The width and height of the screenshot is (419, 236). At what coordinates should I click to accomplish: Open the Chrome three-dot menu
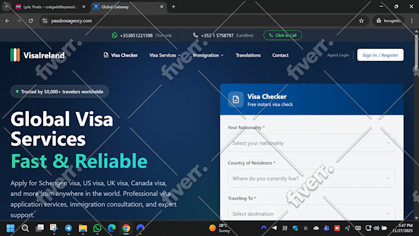pos(412,20)
